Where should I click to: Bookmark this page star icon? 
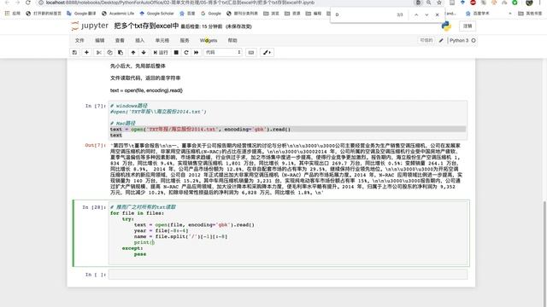(439, 3)
